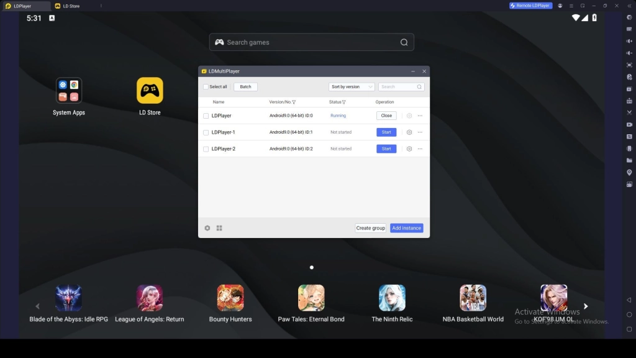The image size is (636, 358).
Task: Start the screen recorder from the sidebar
Action: (x=629, y=125)
